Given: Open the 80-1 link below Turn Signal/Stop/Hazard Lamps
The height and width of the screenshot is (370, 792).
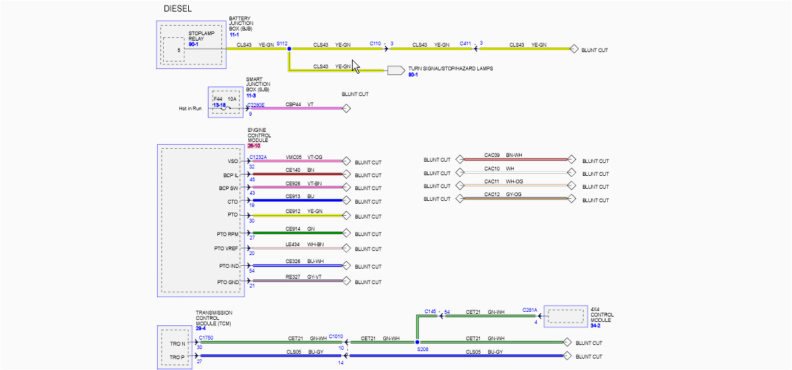Looking at the screenshot, I should click(x=413, y=75).
